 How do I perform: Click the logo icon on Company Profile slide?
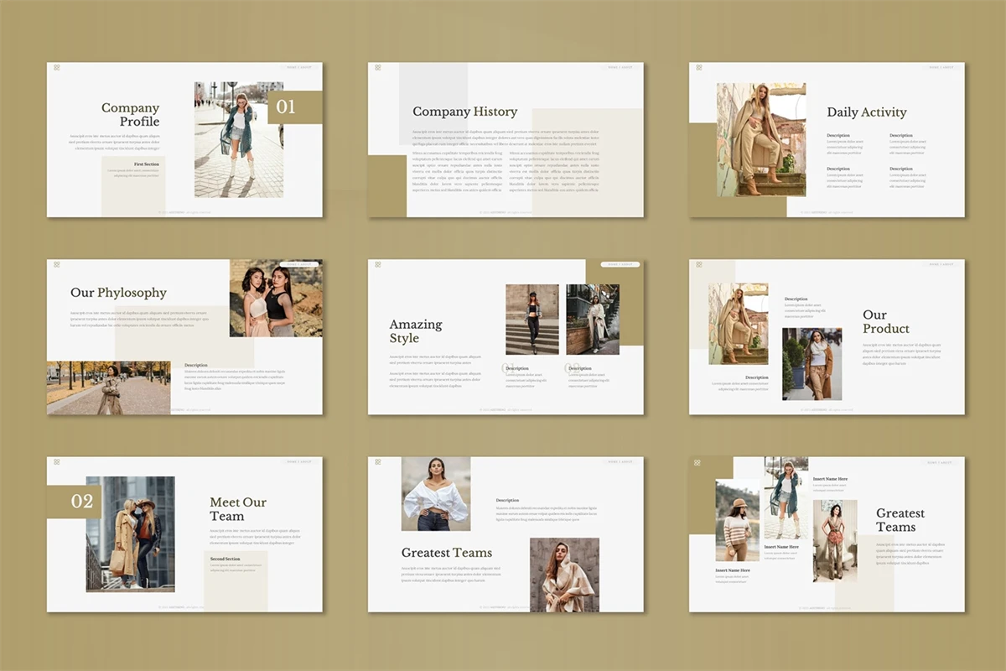click(x=57, y=67)
